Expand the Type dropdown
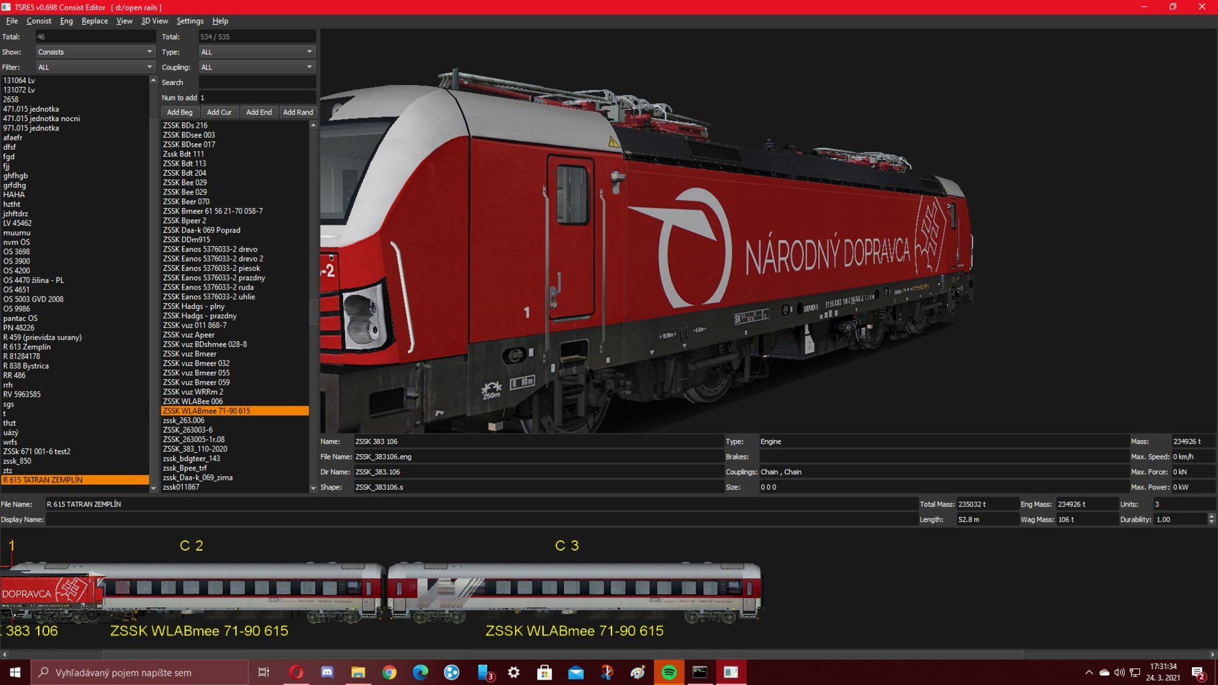 coord(257,52)
